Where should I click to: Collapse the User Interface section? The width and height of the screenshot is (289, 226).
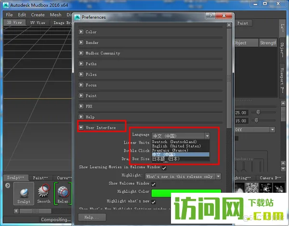pos(81,128)
